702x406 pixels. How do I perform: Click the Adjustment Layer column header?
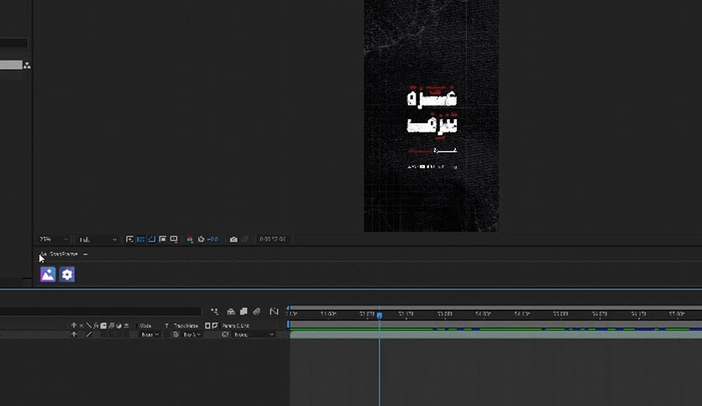pyautogui.click(x=118, y=325)
